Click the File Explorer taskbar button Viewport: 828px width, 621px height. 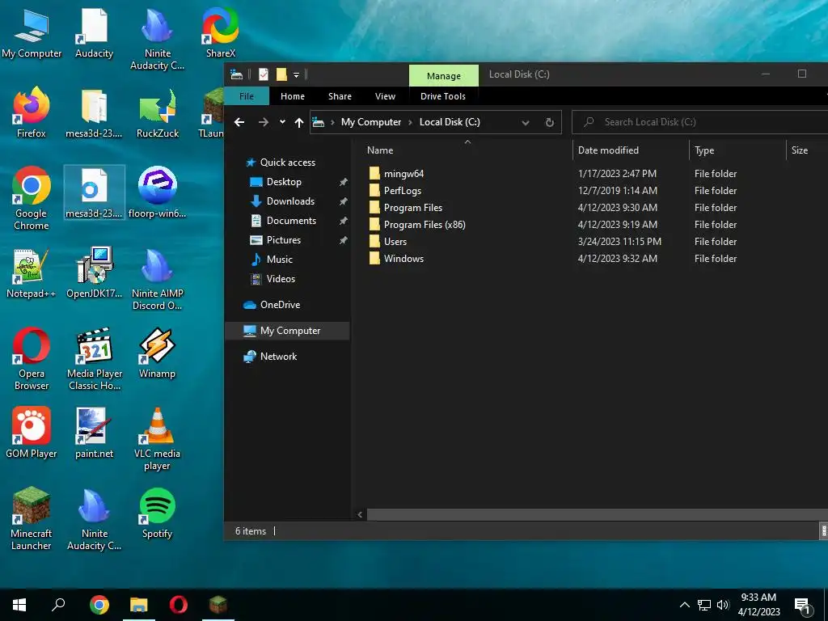click(139, 605)
